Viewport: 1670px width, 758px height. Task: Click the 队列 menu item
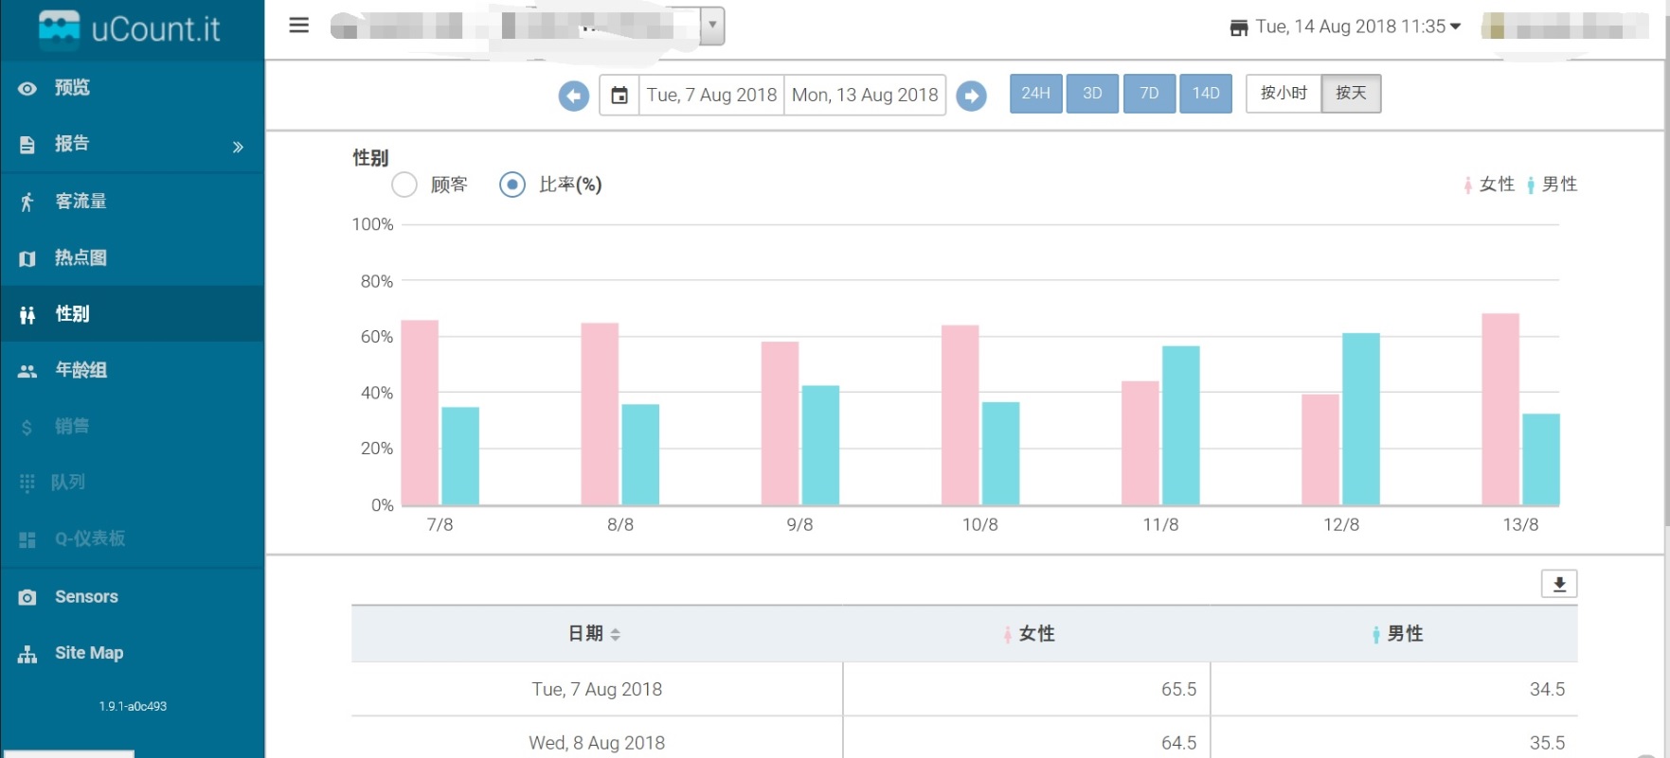point(133,483)
